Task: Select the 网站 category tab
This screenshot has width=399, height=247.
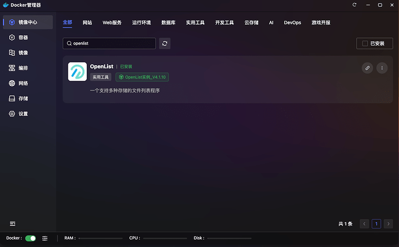Action: pyautogui.click(x=87, y=23)
